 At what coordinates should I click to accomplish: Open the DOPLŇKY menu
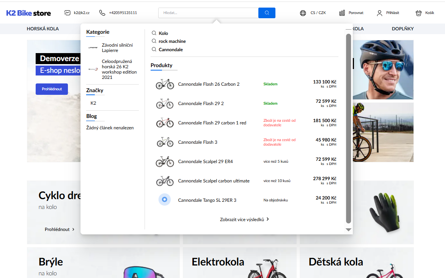click(403, 29)
